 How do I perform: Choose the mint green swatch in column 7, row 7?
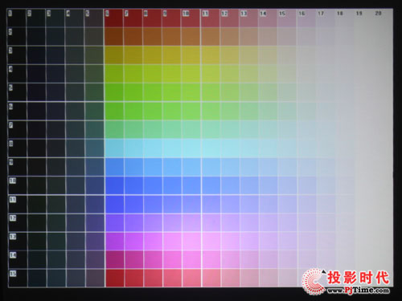coord(133,129)
